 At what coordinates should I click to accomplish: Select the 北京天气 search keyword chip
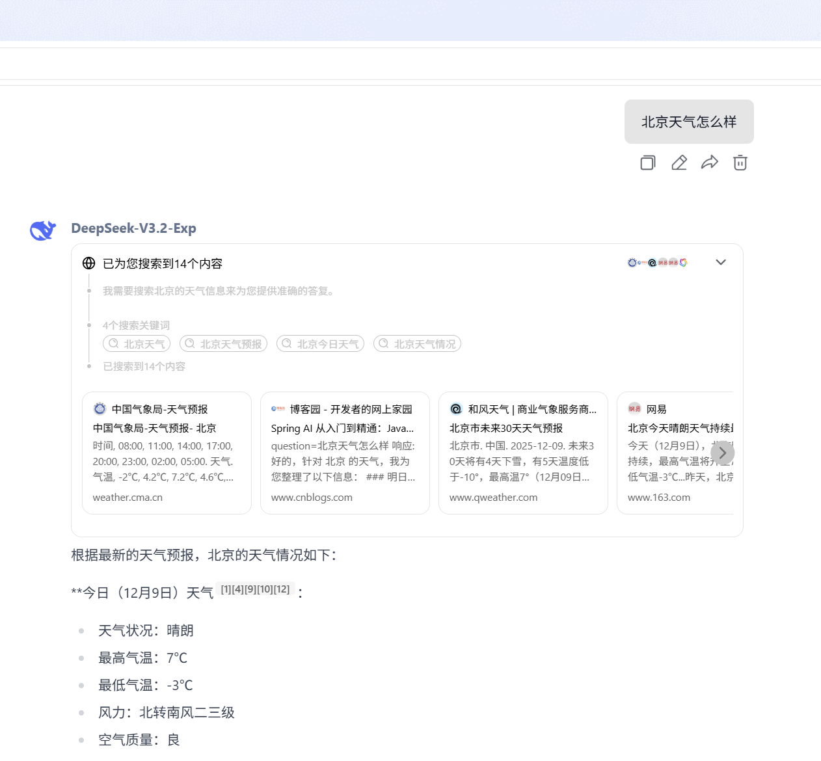(x=137, y=344)
